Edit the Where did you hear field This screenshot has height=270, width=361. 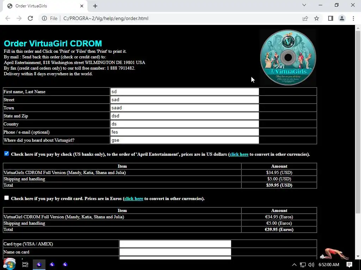(x=184, y=140)
